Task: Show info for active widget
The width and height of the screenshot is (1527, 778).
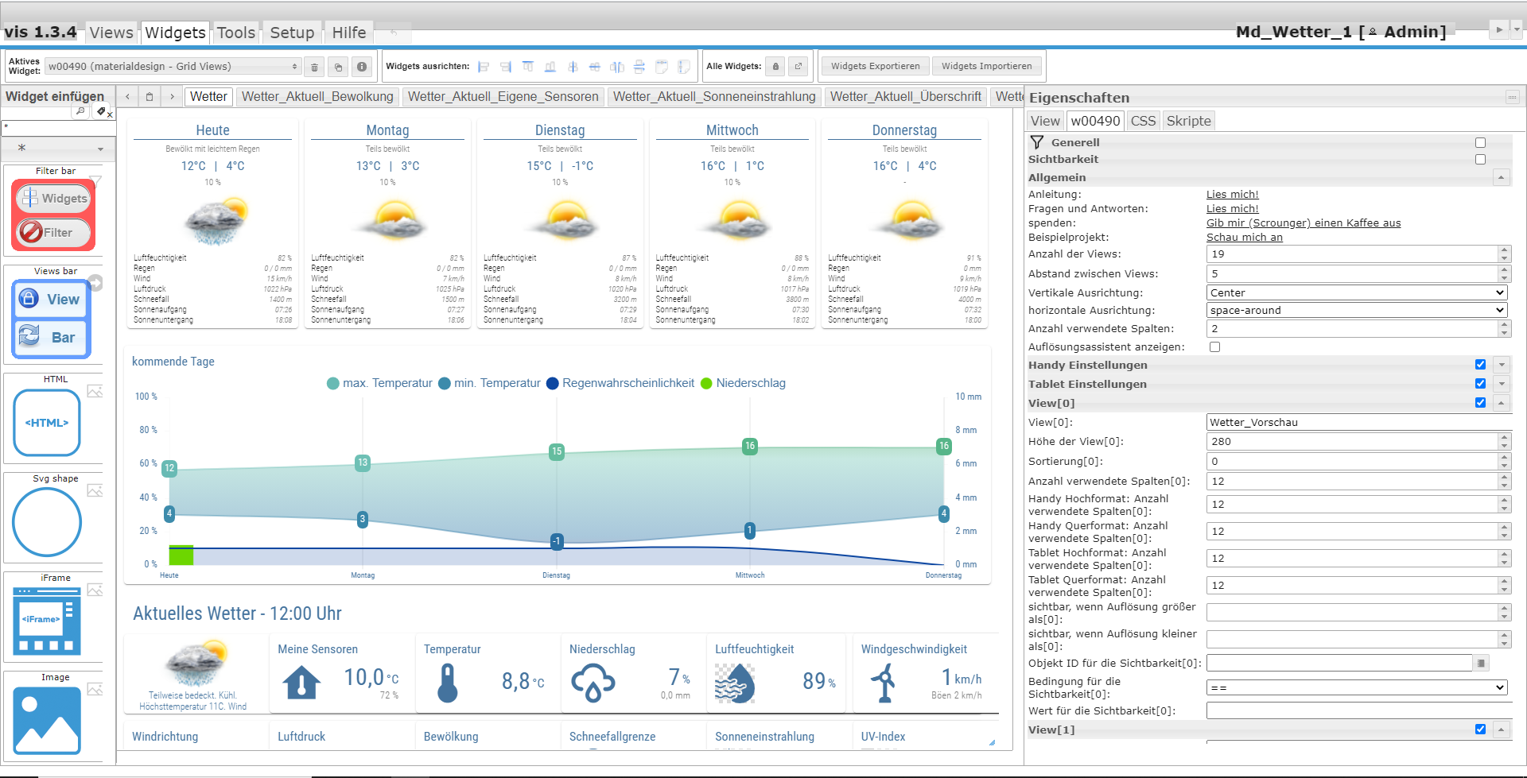Action: point(362,67)
